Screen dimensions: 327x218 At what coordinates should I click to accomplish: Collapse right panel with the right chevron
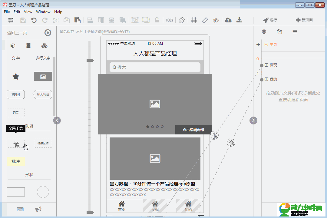tap(253, 121)
